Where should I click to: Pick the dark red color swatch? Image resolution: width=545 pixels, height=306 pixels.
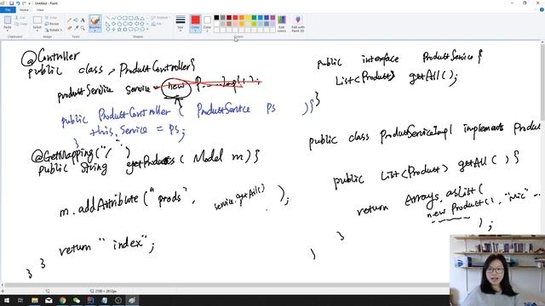pos(229,17)
